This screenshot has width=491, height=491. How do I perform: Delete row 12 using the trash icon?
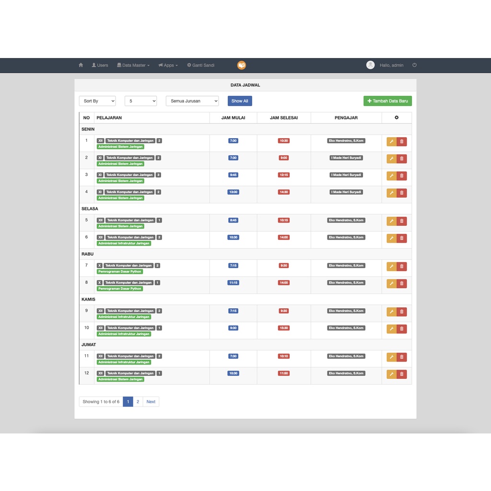(x=402, y=374)
